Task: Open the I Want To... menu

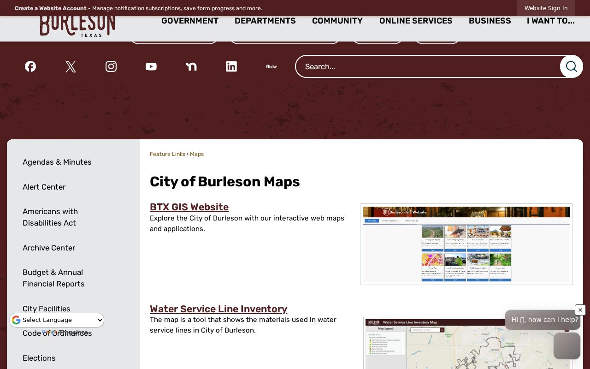Action: click(x=551, y=21)
